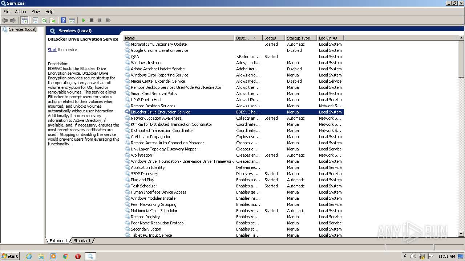Viewport: 465px width, 261px height.
Task: Select the Windows Installer service
Action: coord(234,63)
